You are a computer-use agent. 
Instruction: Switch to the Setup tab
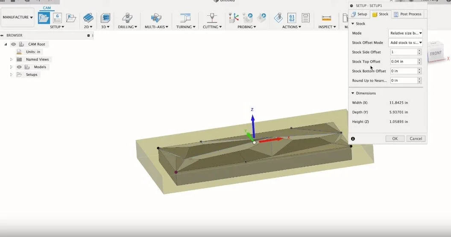click(x=359, y=14)
